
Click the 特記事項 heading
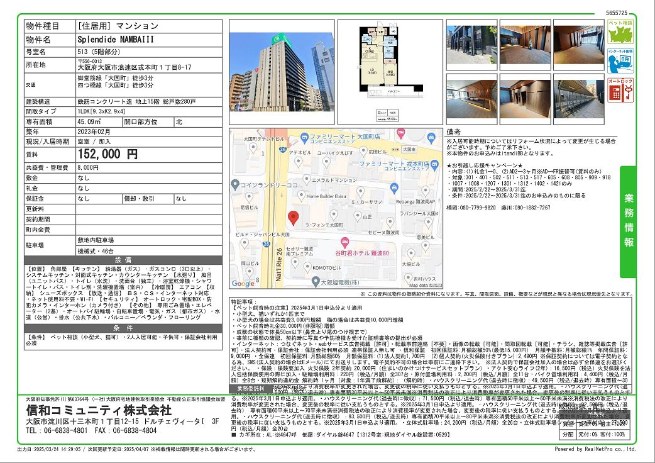pyautogui.click(x=245, y=302)
